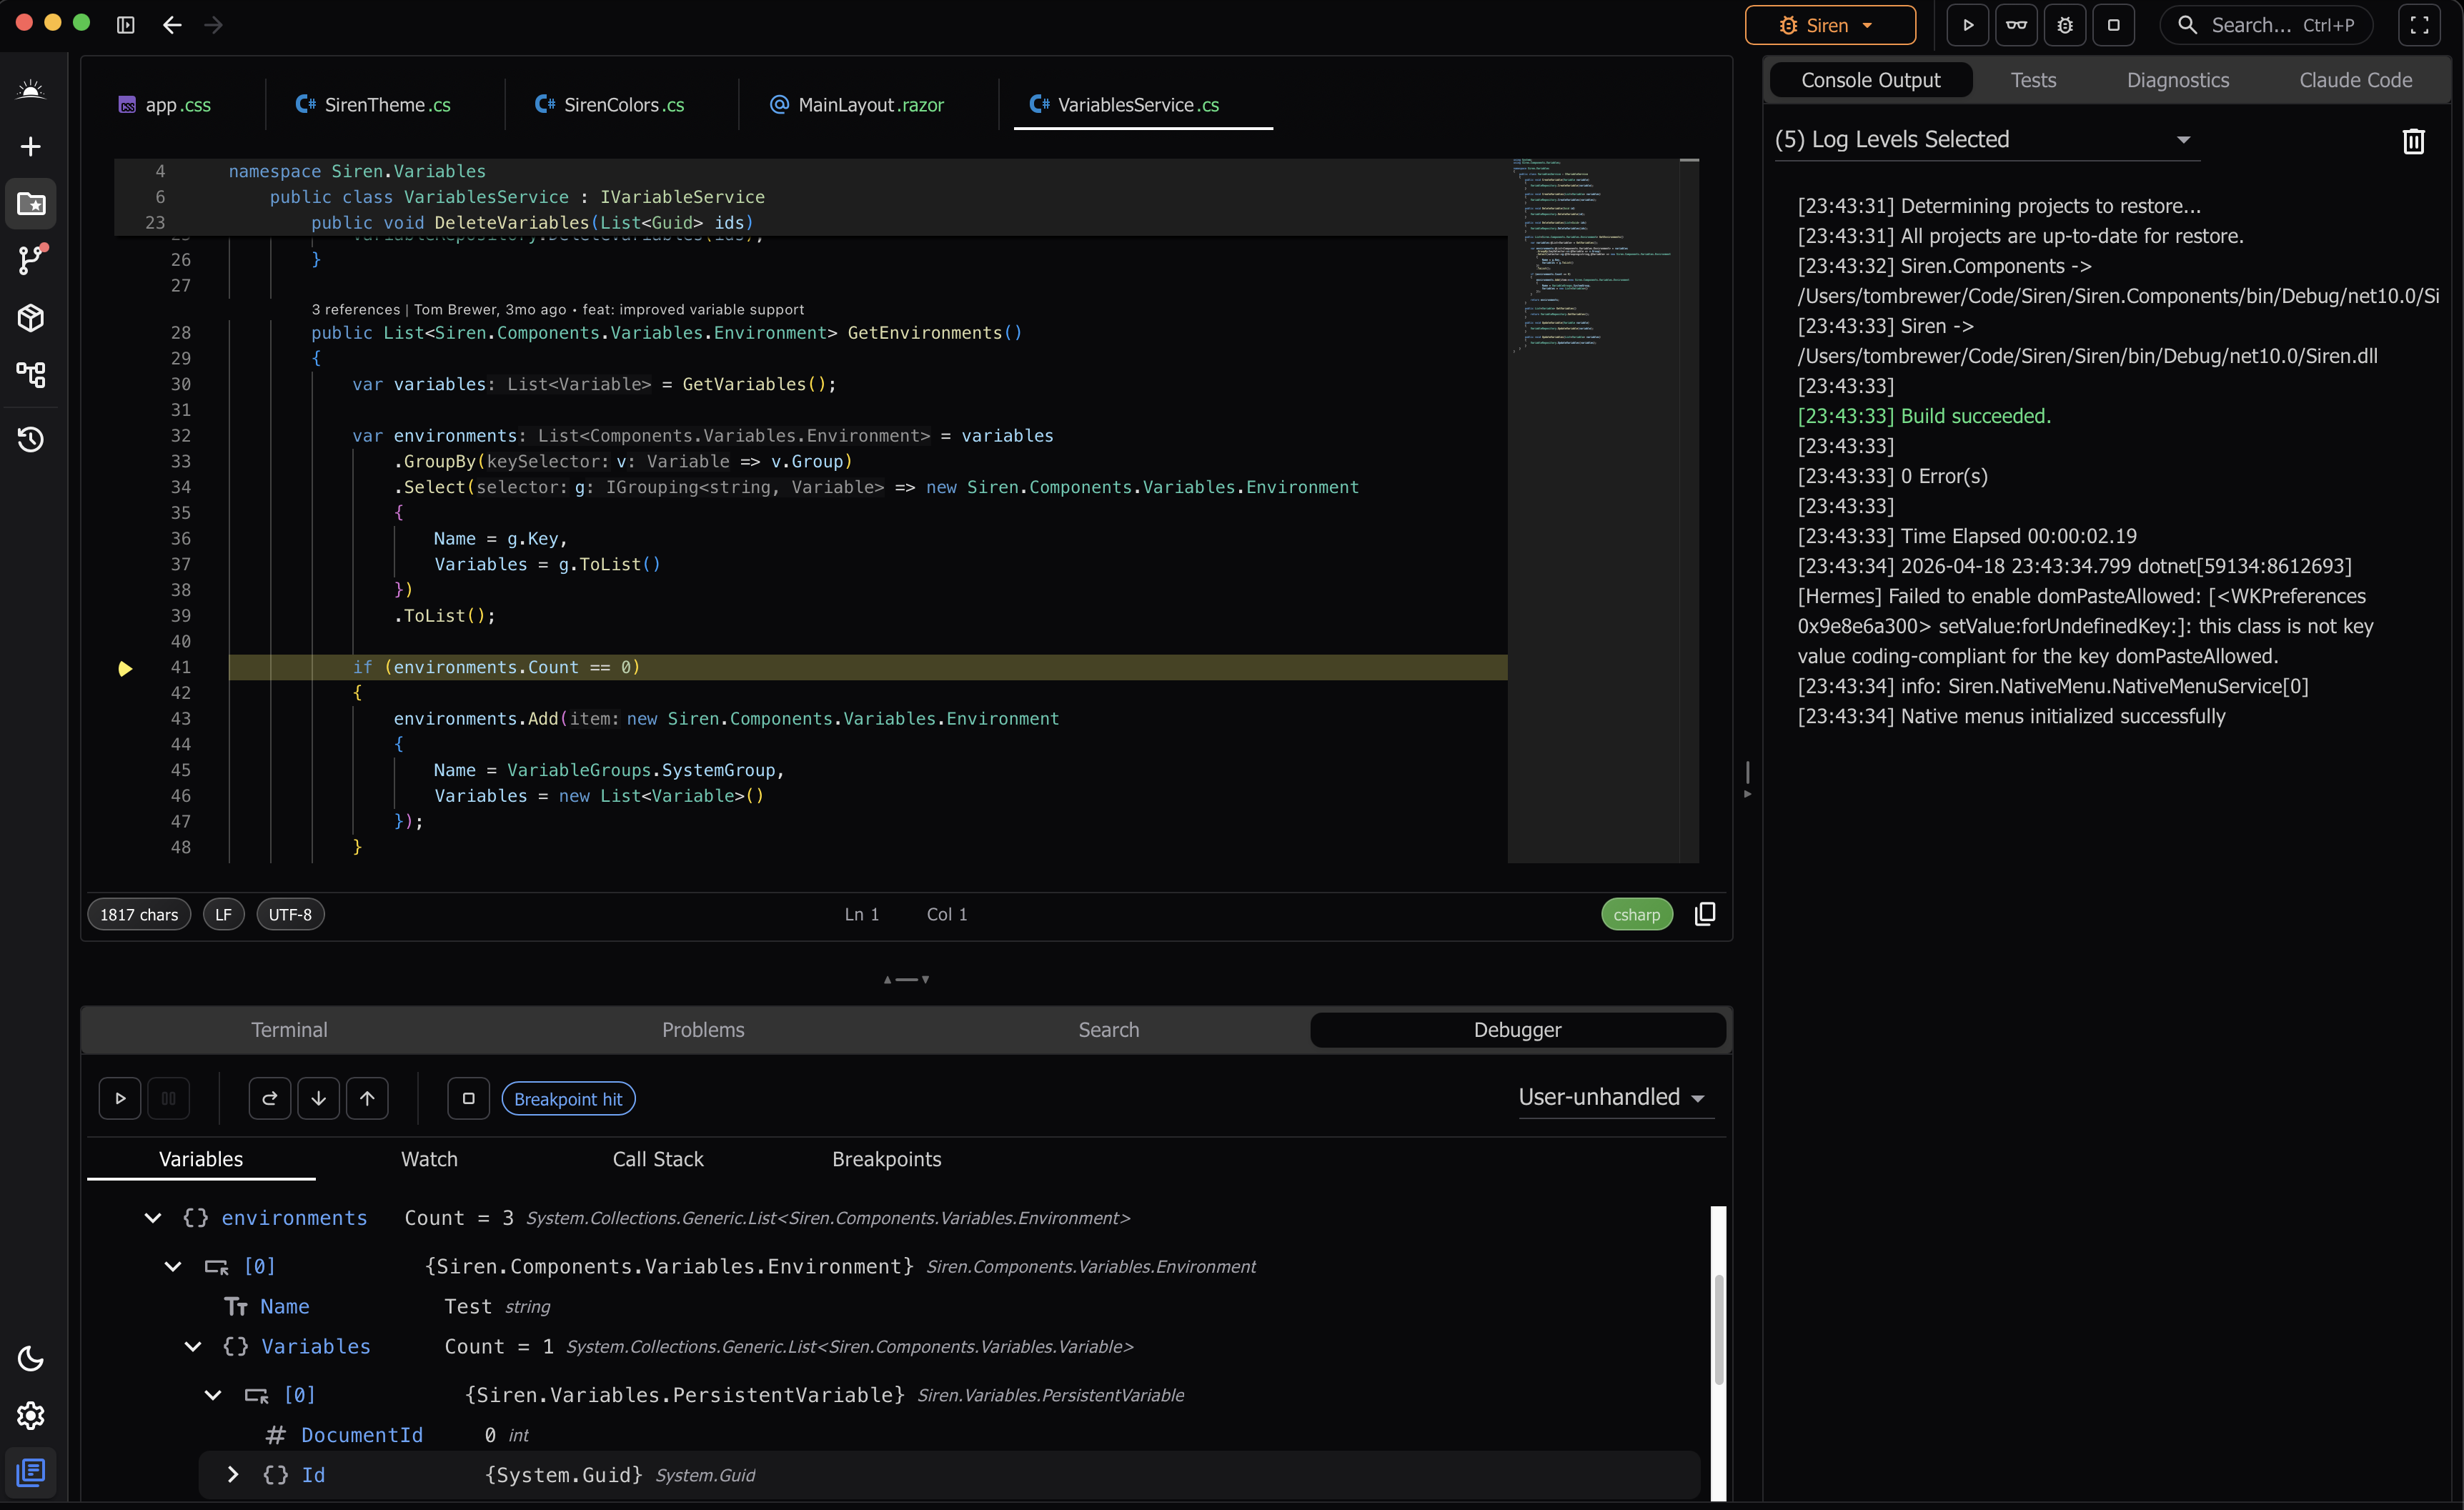This screenshot has height=1510, width=2464.
Task: Step into with the down arrow icon
Action: 319,1098
